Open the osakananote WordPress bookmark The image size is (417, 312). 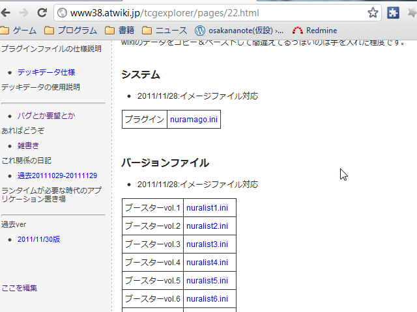(x=239, y=30)
